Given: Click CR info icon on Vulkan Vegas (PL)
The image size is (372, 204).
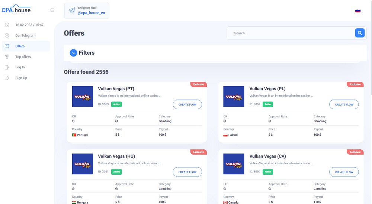Looking at the screenshot, I should tap(225, 121).
